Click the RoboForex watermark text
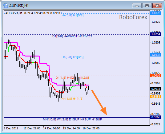165x134 pixels. pos(133,17)
